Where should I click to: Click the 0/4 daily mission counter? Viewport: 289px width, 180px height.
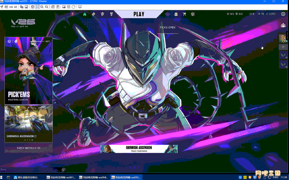pyautogui.click(x=230, y=14)
